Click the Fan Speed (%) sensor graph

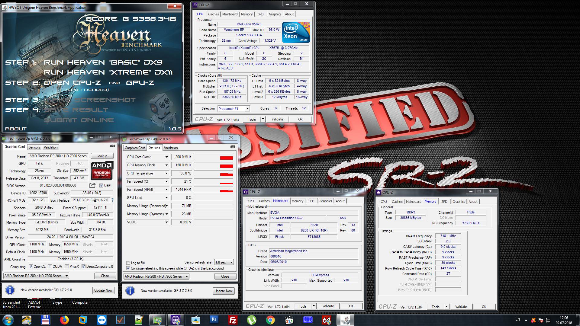click(x=213, y=181)
